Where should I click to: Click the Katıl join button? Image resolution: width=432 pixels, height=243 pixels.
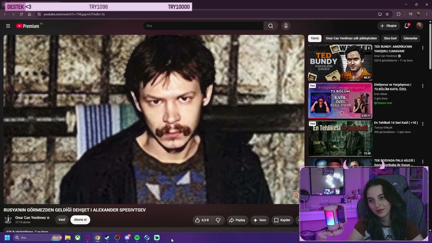point(62,220)
